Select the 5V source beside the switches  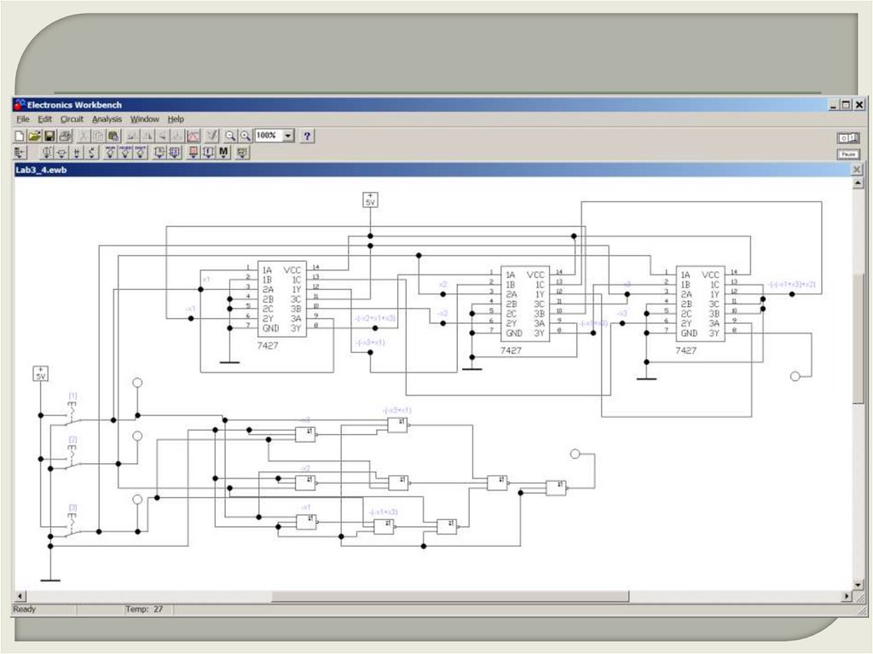point(40,373)
